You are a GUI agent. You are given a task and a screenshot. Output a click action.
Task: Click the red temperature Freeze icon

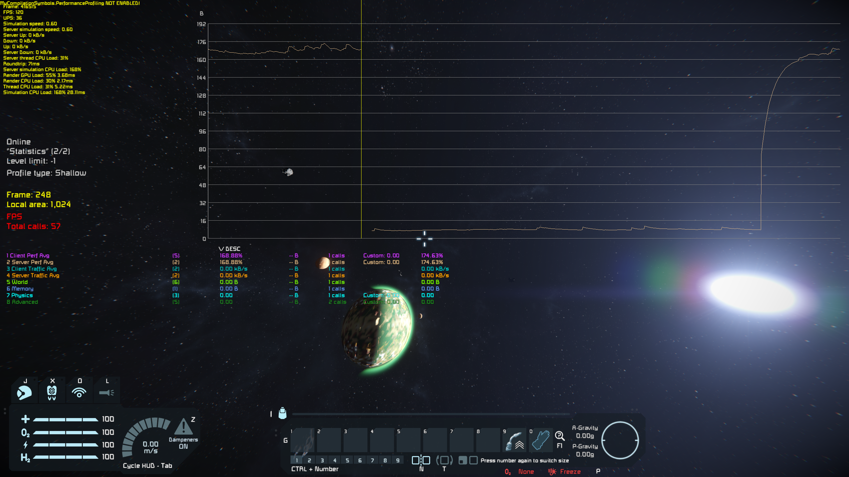pos(552,472)
